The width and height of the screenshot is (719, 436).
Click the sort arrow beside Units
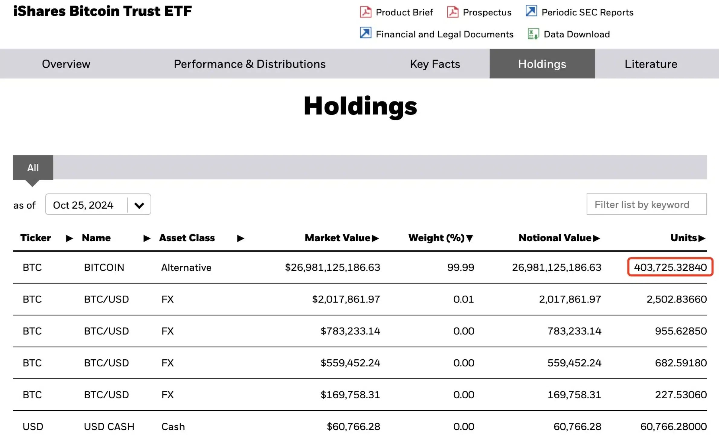[x=703, y=238]
